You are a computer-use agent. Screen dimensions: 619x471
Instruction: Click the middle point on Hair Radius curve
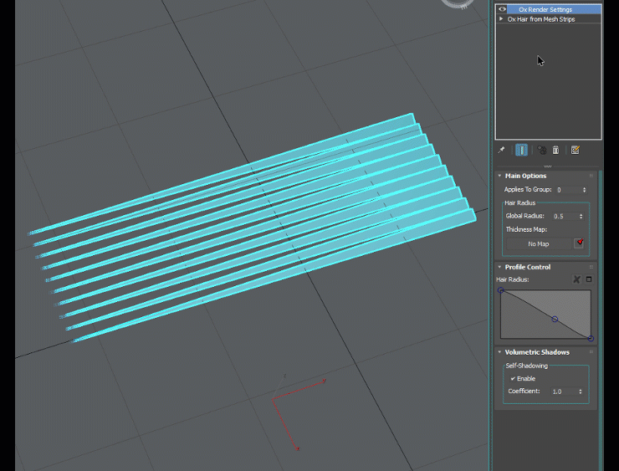(x=555, y=319)
